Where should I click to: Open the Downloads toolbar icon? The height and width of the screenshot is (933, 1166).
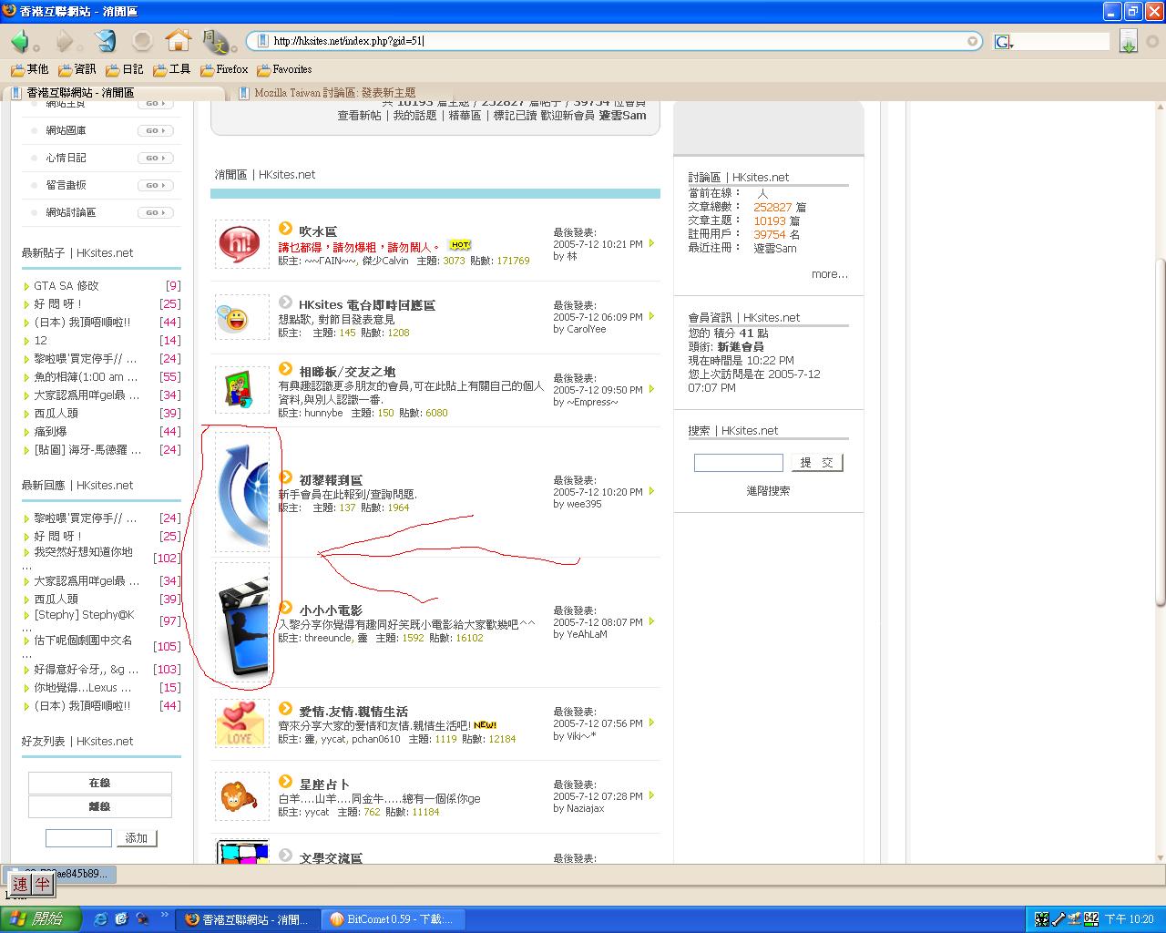click(x=1129, y=41)
